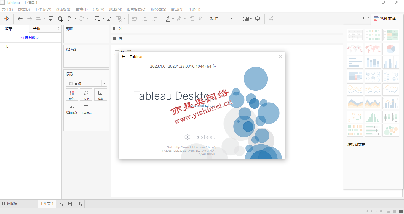The image size is (404, 214).
Task: Open the 标准 fit dropdown
Action: click(x=221, y=19)
